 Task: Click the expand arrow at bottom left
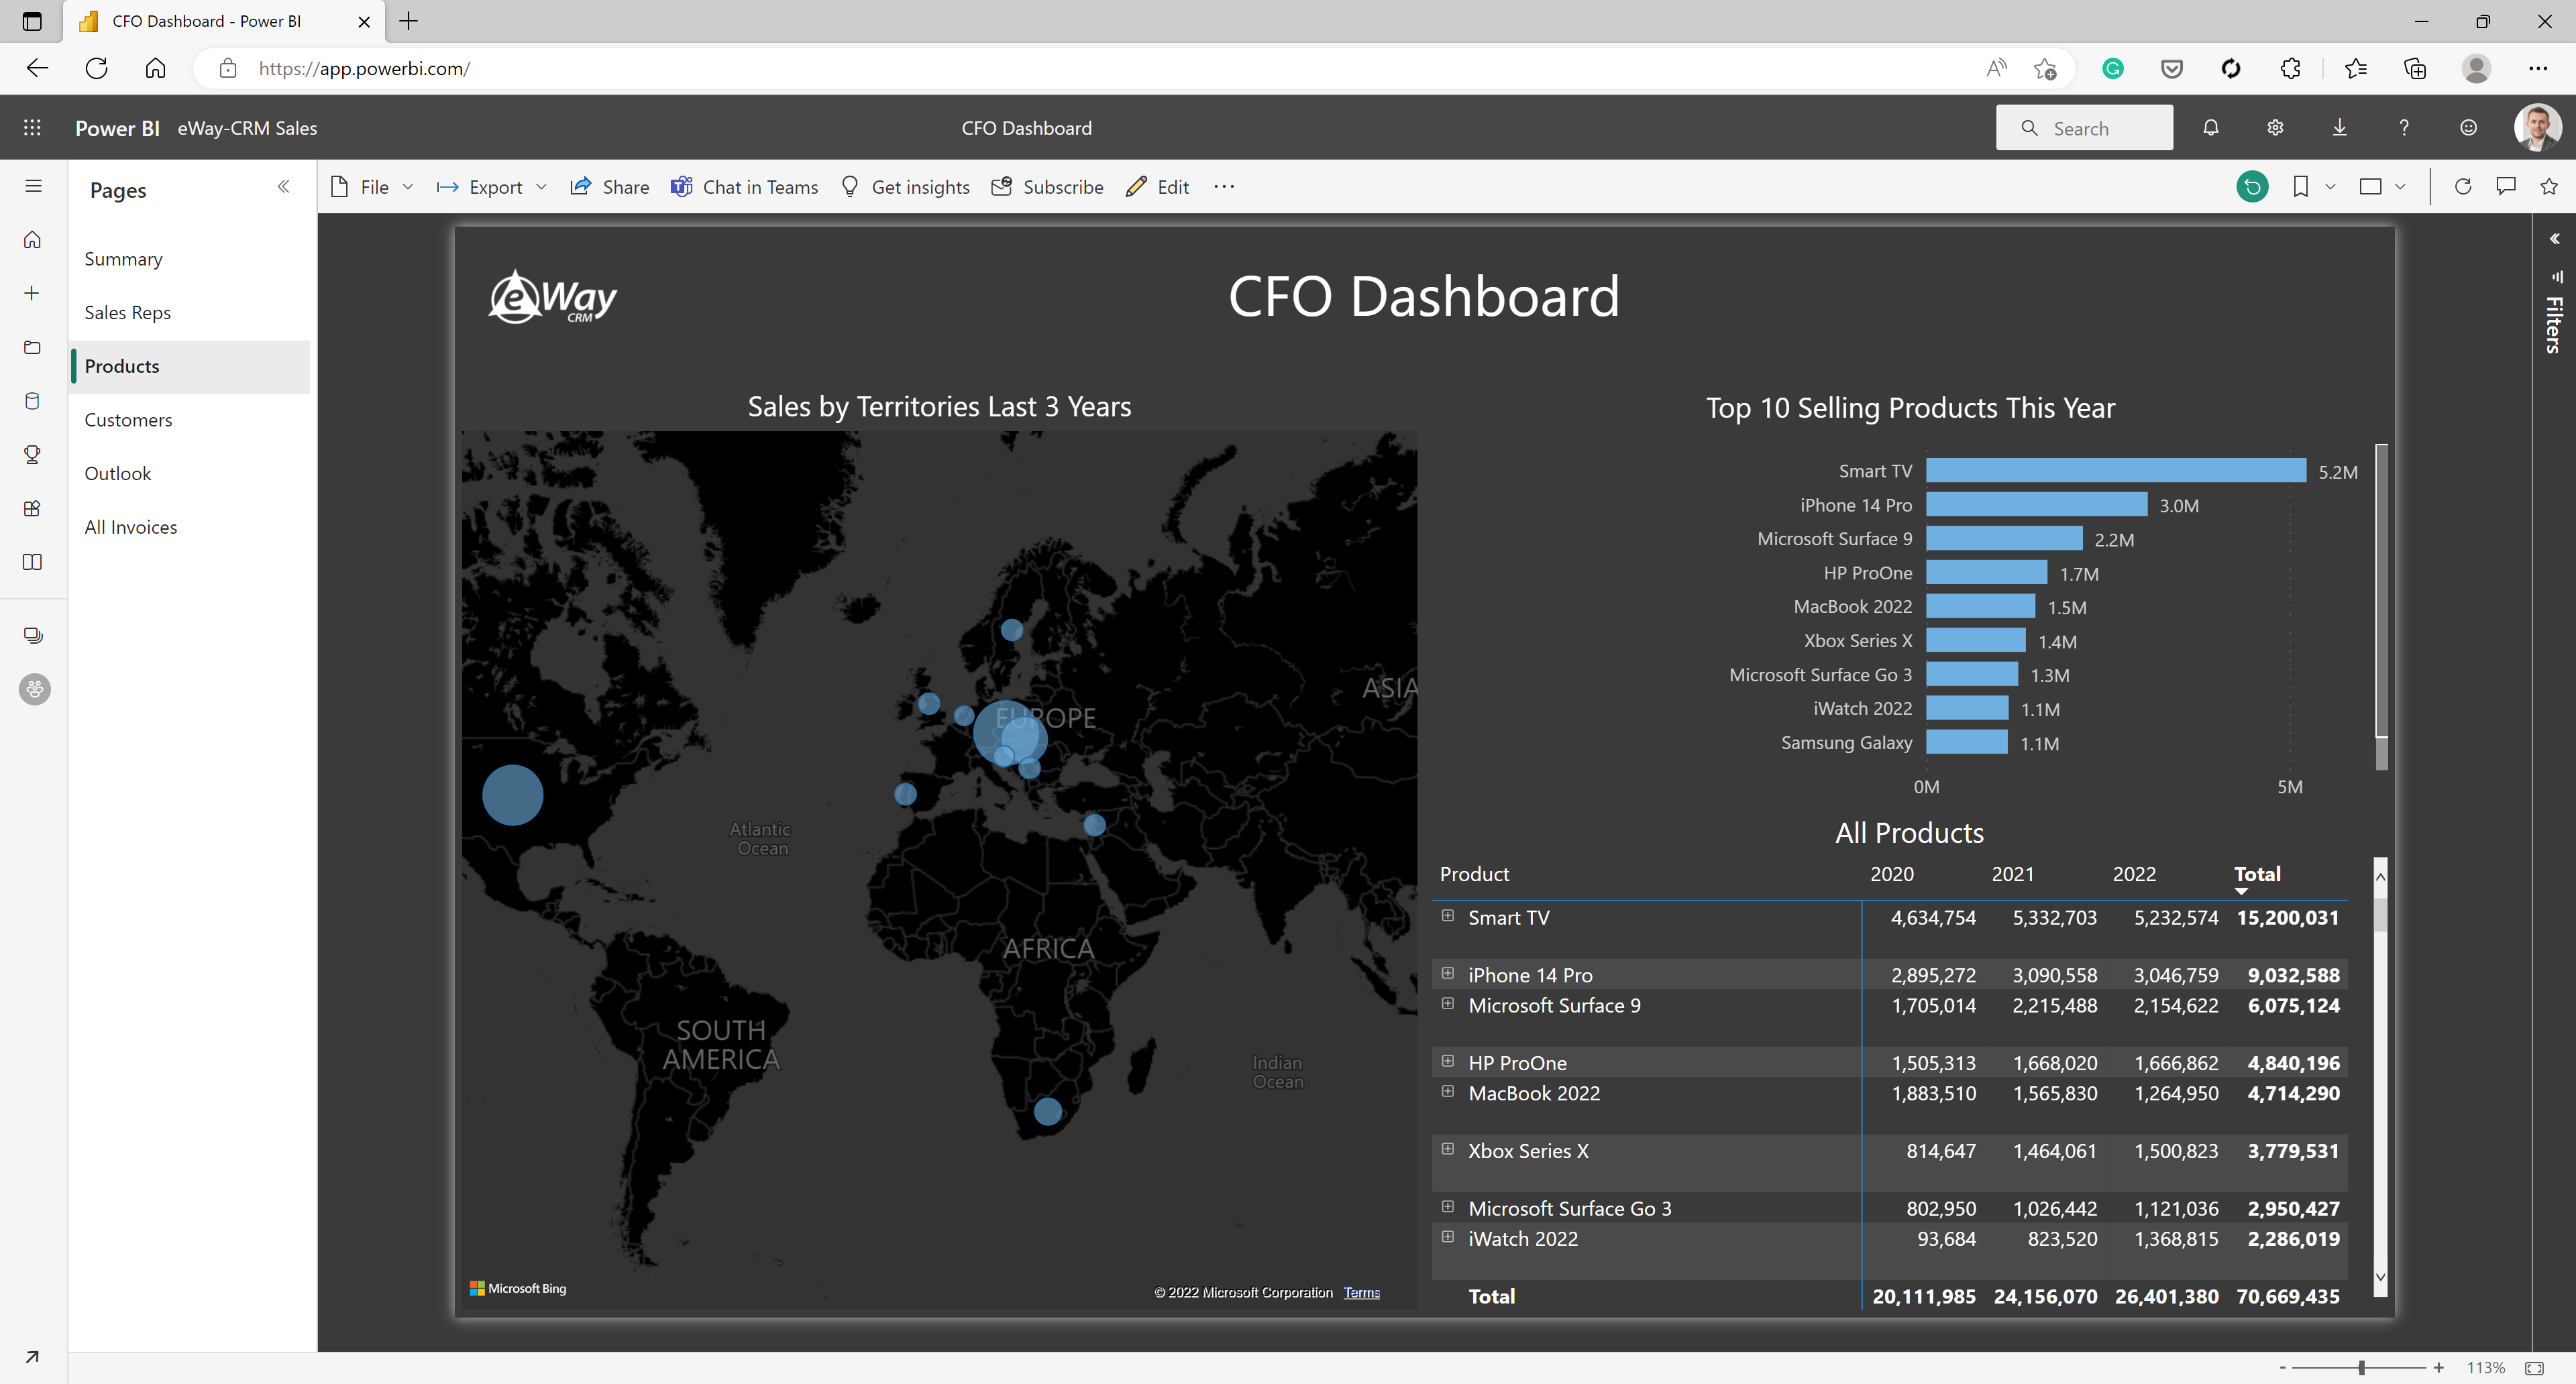[x=32, y=1357]
